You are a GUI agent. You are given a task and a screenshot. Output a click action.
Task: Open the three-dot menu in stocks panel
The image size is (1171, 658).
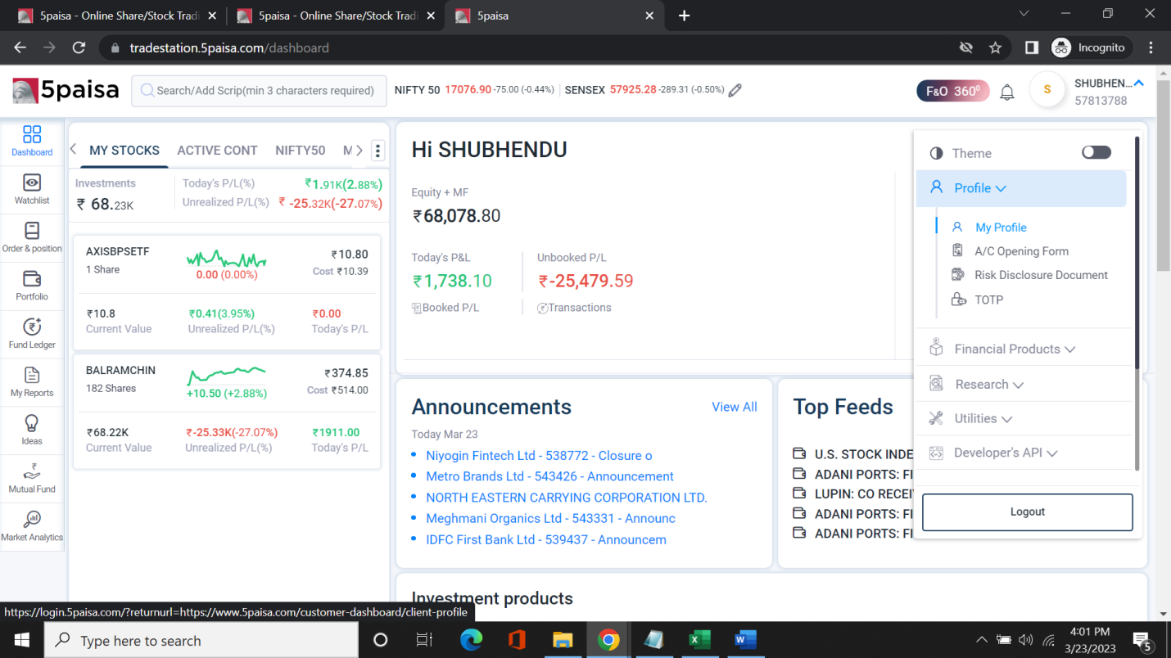click(378, 151)
